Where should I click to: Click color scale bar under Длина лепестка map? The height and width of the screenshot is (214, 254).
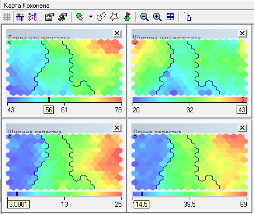[190, 194]
